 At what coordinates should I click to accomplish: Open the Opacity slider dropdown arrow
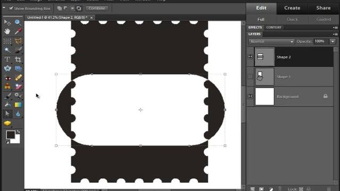[333, 41]
